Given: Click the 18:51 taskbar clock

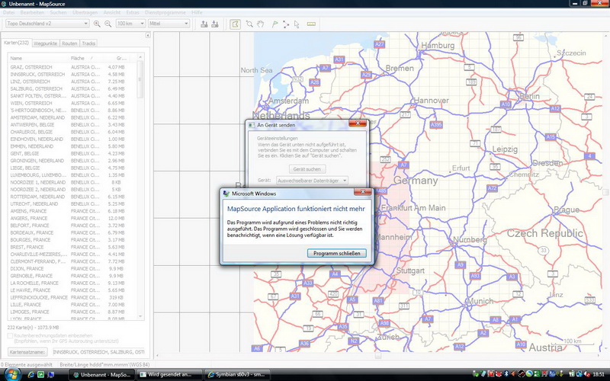Looking at the screenshot, I should [599, 375].
